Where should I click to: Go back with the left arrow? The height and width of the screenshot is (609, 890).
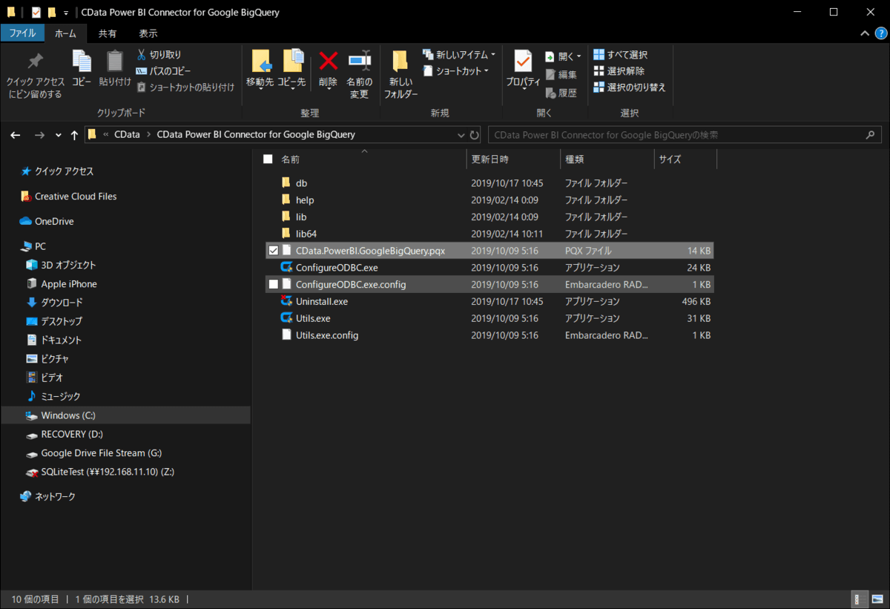(16, 135)
